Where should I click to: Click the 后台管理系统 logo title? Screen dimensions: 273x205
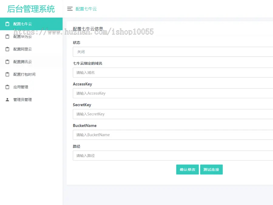(31, 9)
